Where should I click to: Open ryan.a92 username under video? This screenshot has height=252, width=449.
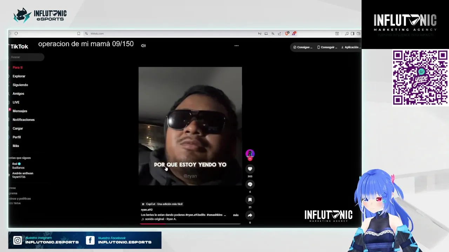[147, 210]
